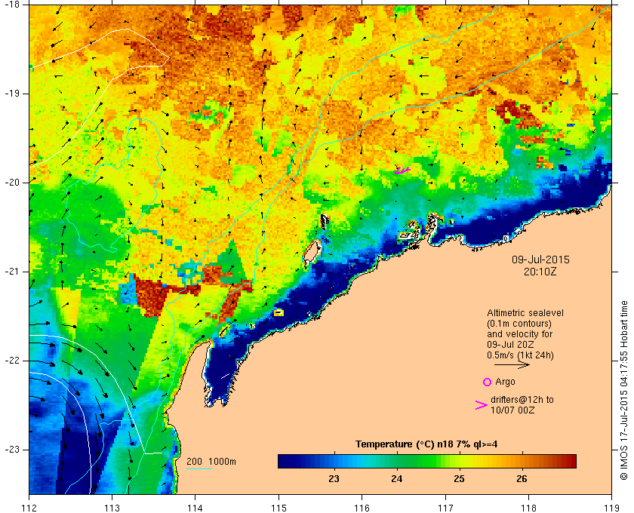Click the longitude axis label 113
This screenshot has height=513, width=634.
[x=112, y=507]
